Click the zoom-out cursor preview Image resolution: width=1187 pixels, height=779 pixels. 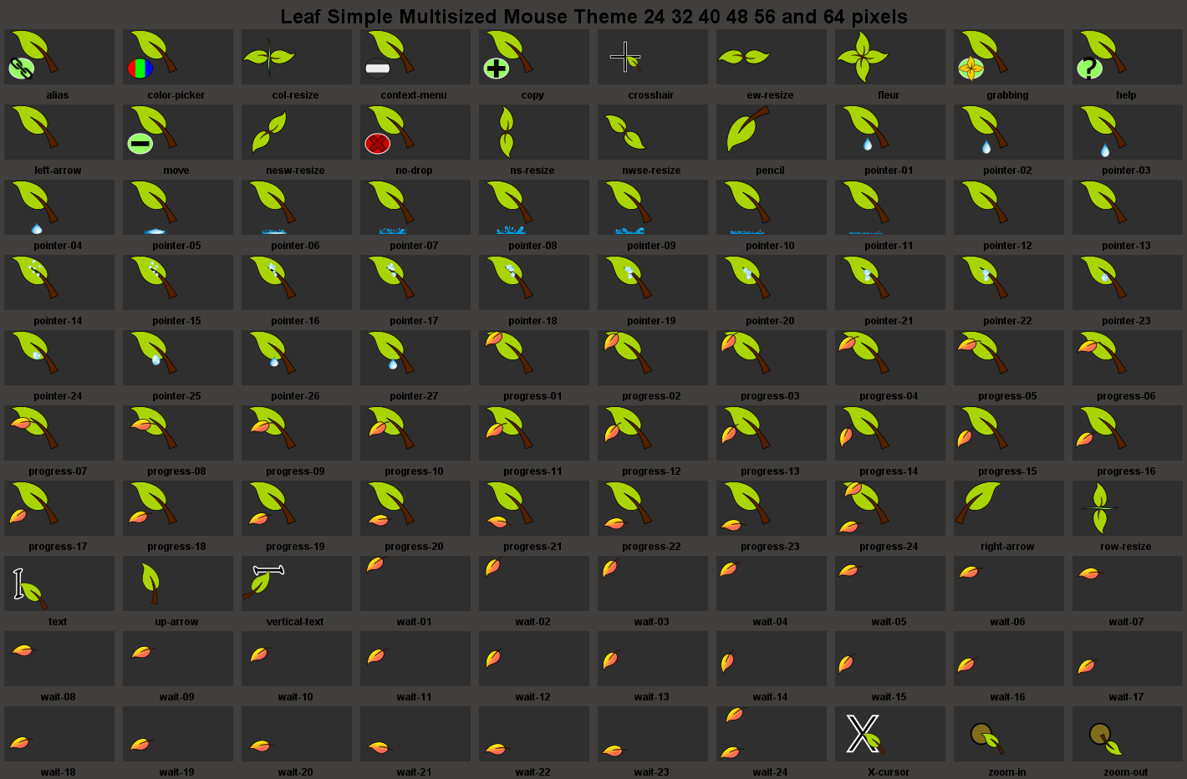tap(1128, 734)
